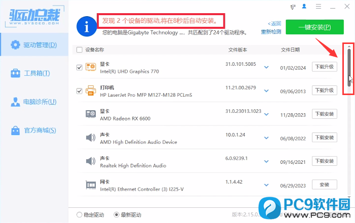The height and width of the screenshot is (223, 355).
Task: Click version text 10.0.1.24
Action: point(235,135)
